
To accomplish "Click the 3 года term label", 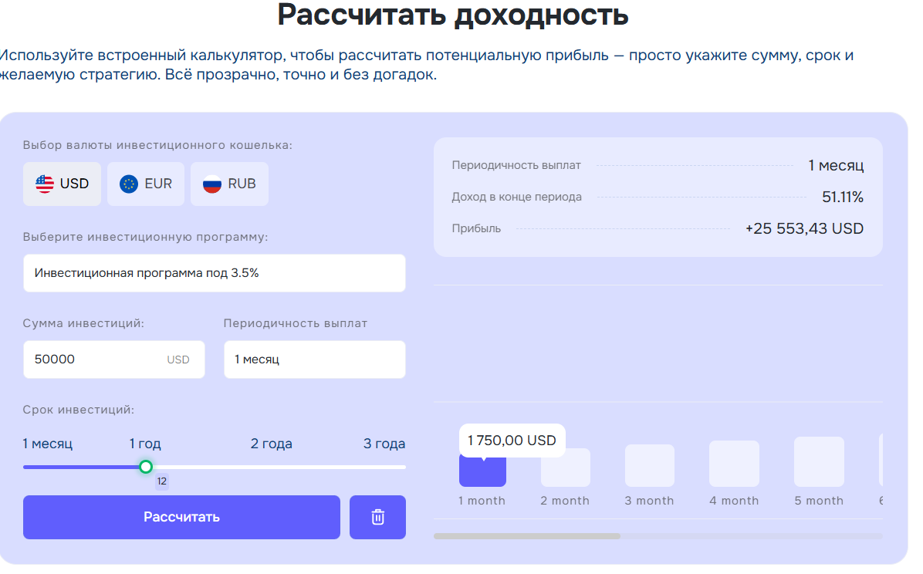I will (384, 443).
